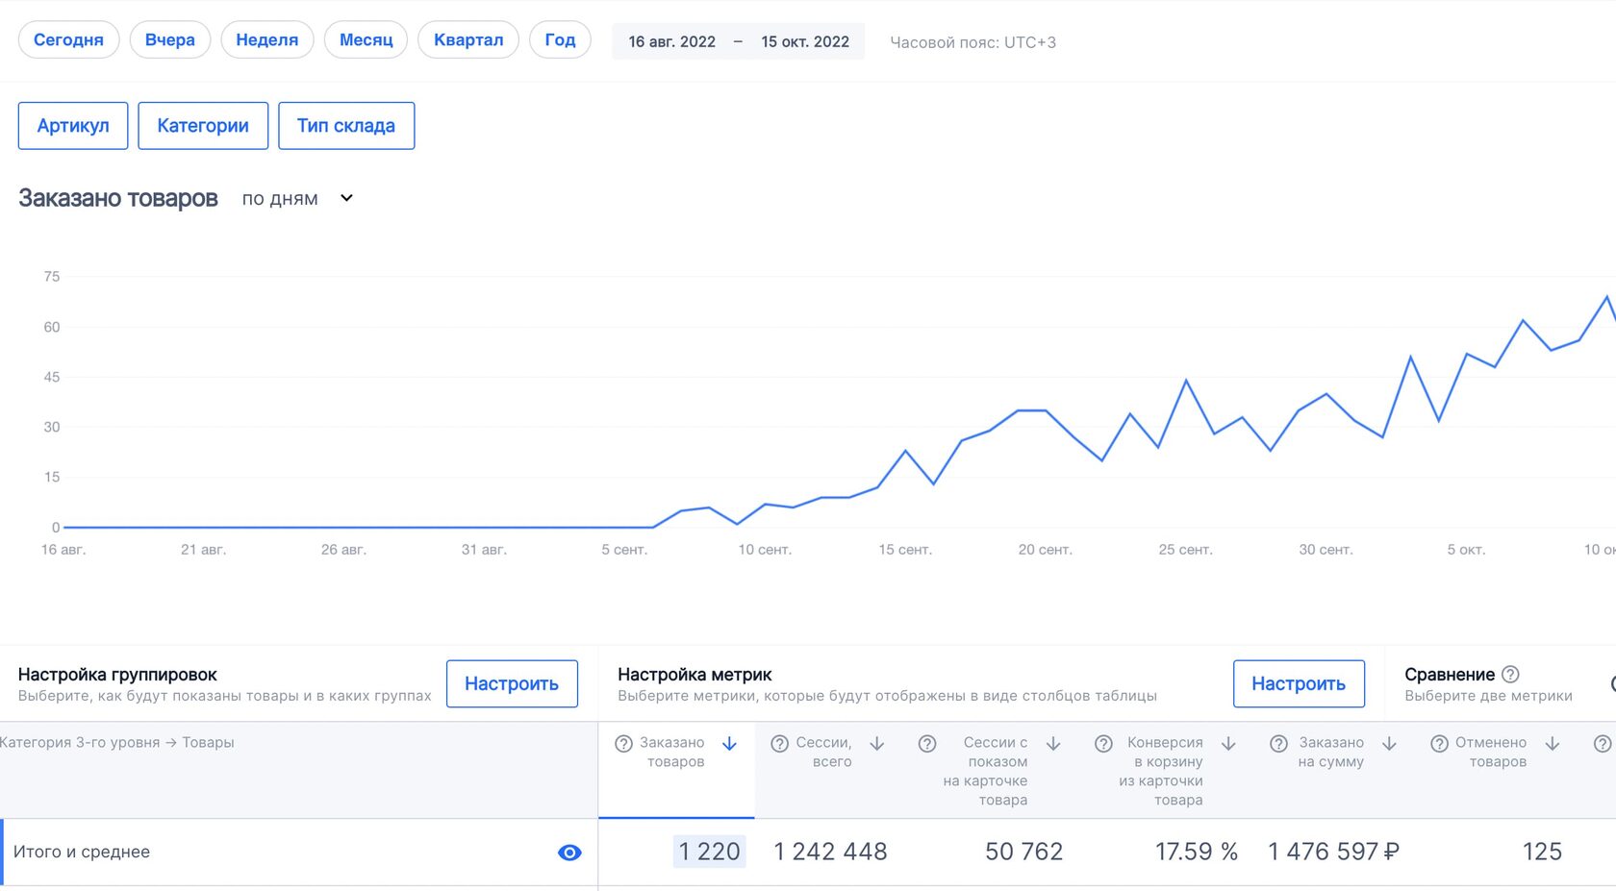Sort by Сессии, всего arrow icon
1616x891 pixels.
[x=877, y=743]
